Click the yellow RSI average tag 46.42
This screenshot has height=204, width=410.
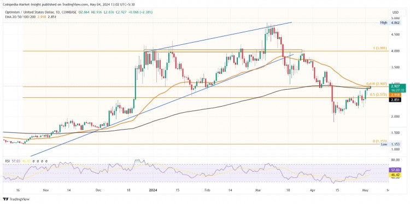tap(394, 174)
